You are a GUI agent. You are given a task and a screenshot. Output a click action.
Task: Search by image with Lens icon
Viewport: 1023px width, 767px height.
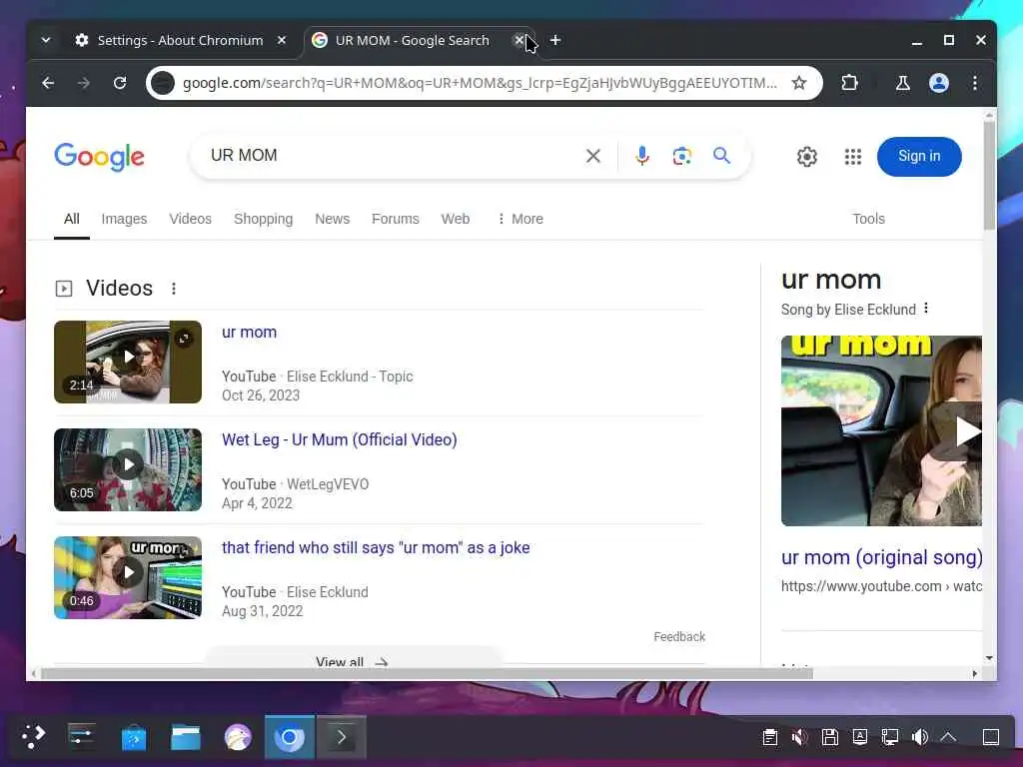[x=681, y=156]
